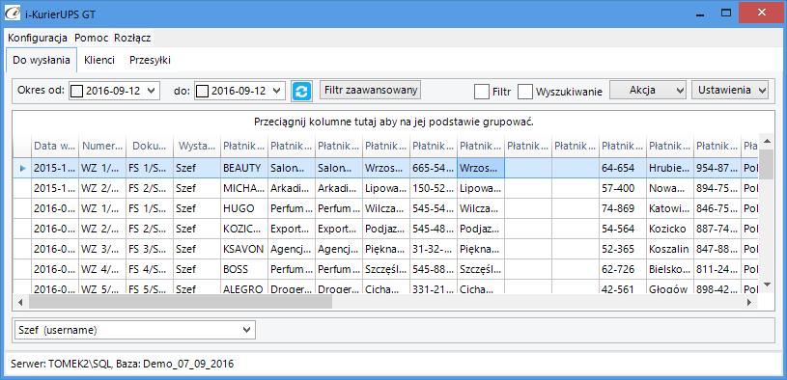Click the Doku... column header
787x380 pixels.
click(x=150, y=146)
